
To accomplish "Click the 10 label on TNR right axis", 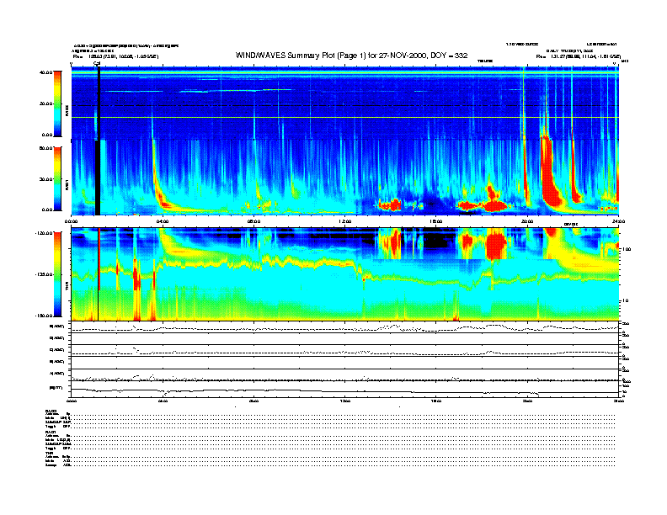I will (x=627, y=300).
